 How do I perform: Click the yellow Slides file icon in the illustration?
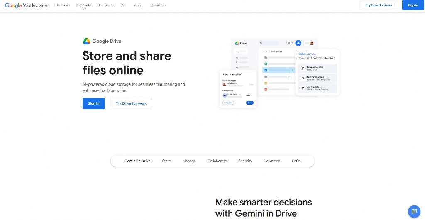[x=266, y=83]
